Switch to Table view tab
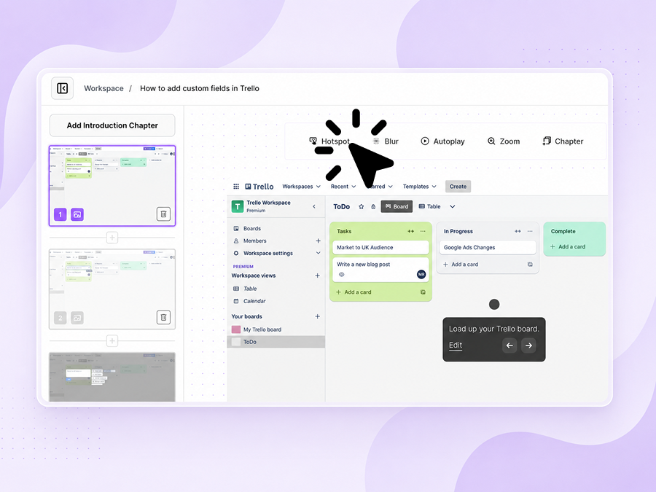 pyautogui.click(x=429, y=207)
